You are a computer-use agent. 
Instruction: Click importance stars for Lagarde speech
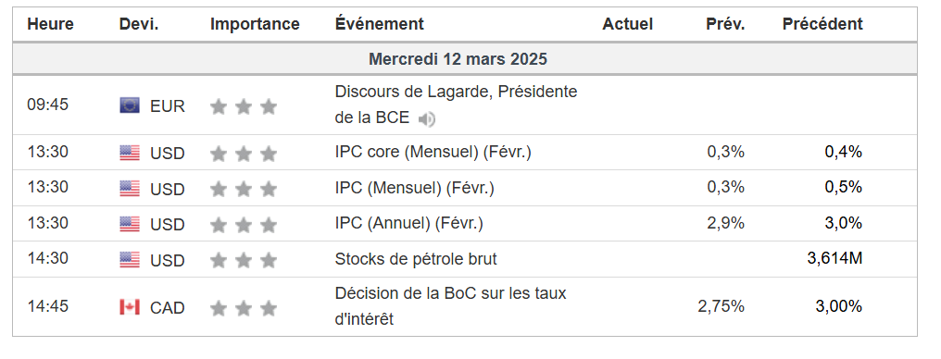tap(243, 106)
